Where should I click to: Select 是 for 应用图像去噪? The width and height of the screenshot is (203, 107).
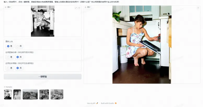tap(10, 57)
